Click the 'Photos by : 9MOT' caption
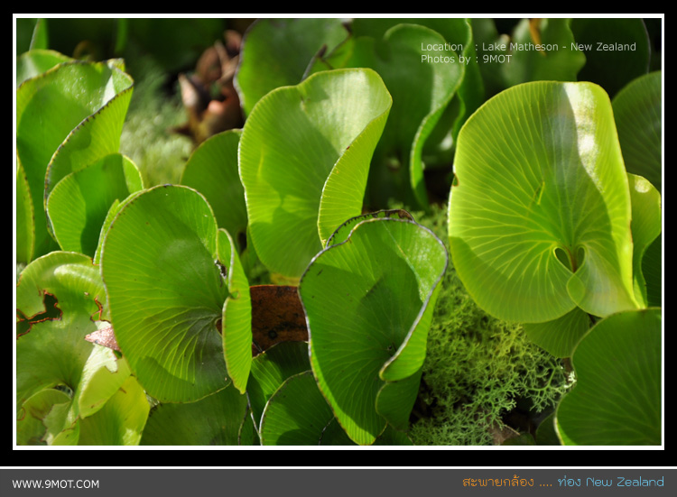Screen dimensions: 677x497 (x=466, y=59)
